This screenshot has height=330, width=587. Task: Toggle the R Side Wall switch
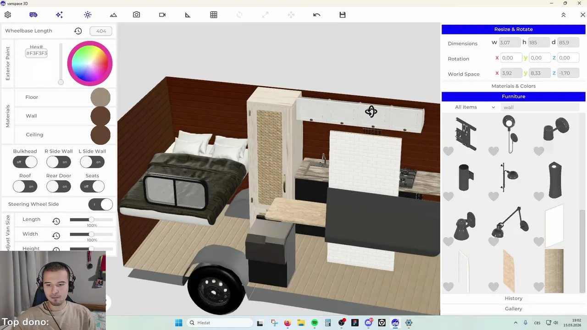click(x=59, y=162)
